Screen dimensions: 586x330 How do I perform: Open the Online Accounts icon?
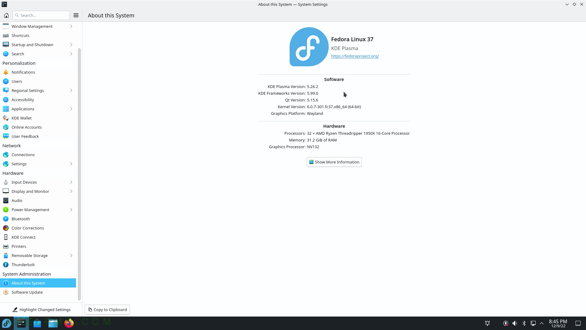pyautogui.click(x=6, y=127)
